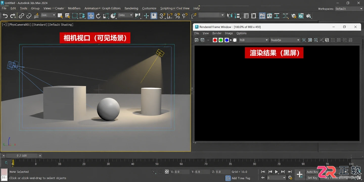Viewport: 364px width, 182px height.
Task: Select the Link (Select and Link) tool
Action: [21, 16]
